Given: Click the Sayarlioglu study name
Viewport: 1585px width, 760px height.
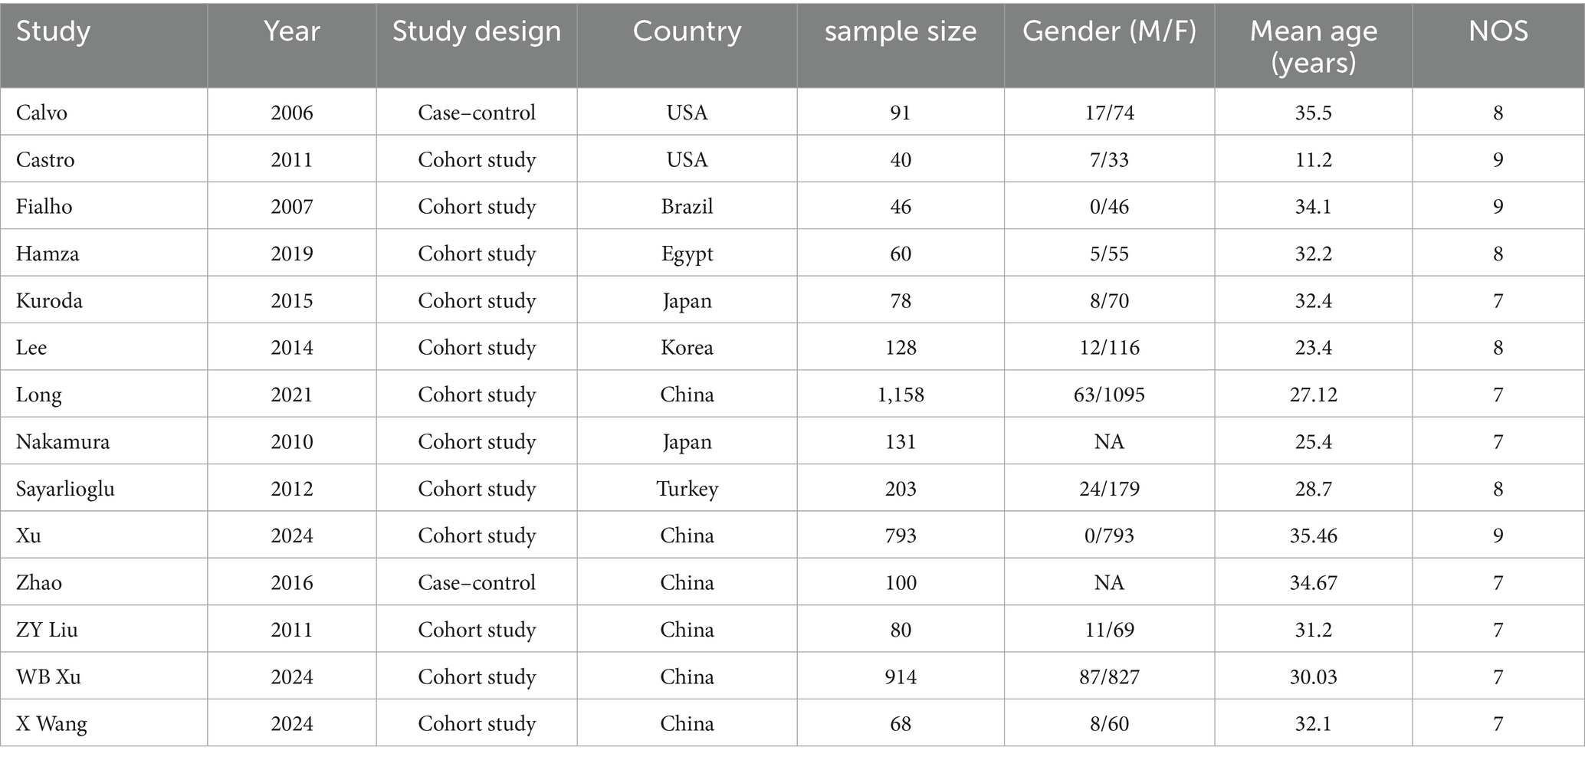Looking at the screenshot, I should coord(66,489).
